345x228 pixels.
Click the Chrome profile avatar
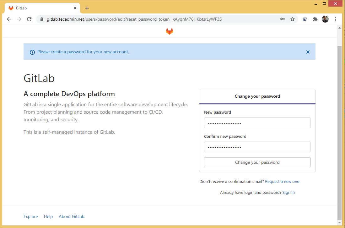pos(325,19)
